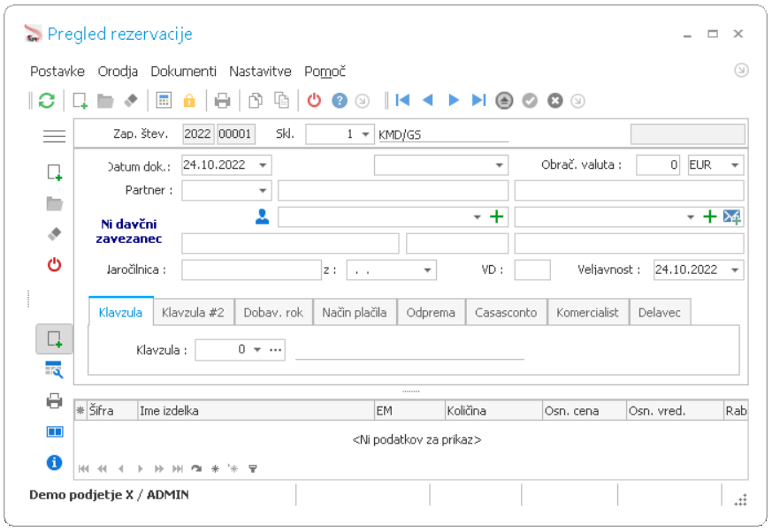This screenshot has height=532, width=772.
Task: Click the copy document icon
Action: [x=256, y=101]
